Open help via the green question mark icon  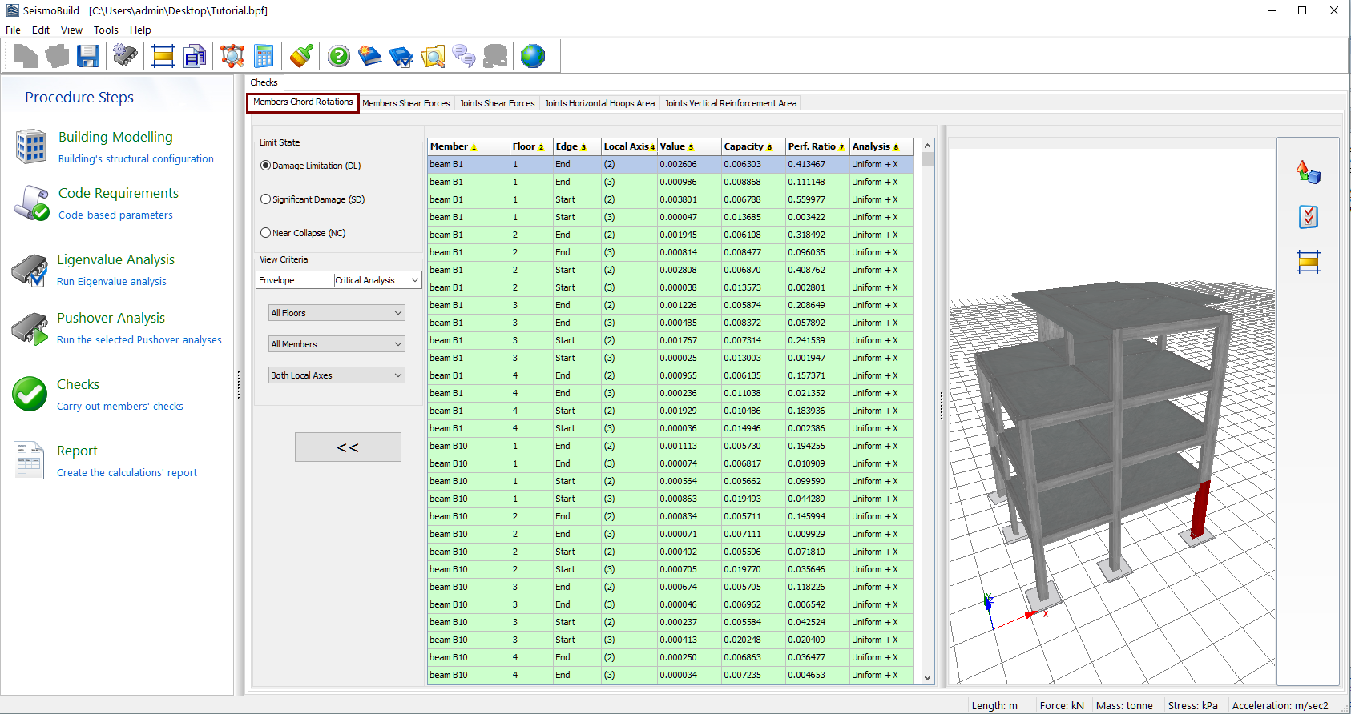tap(339, 56)
